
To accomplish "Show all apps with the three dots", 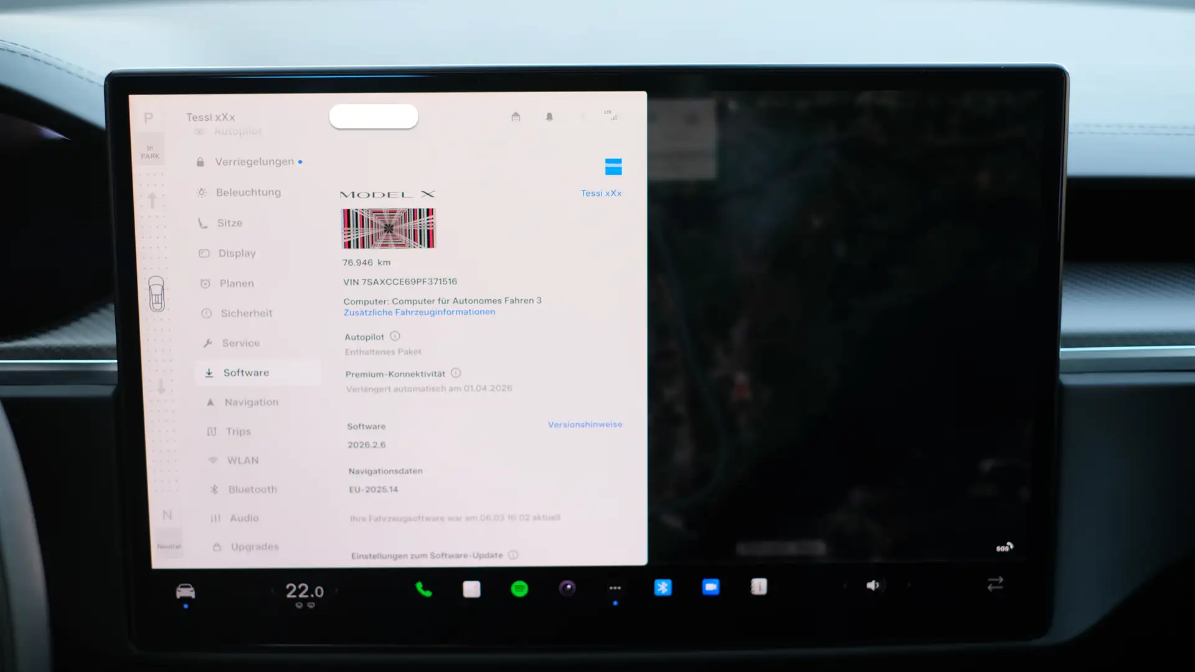I will pos(615,588).
